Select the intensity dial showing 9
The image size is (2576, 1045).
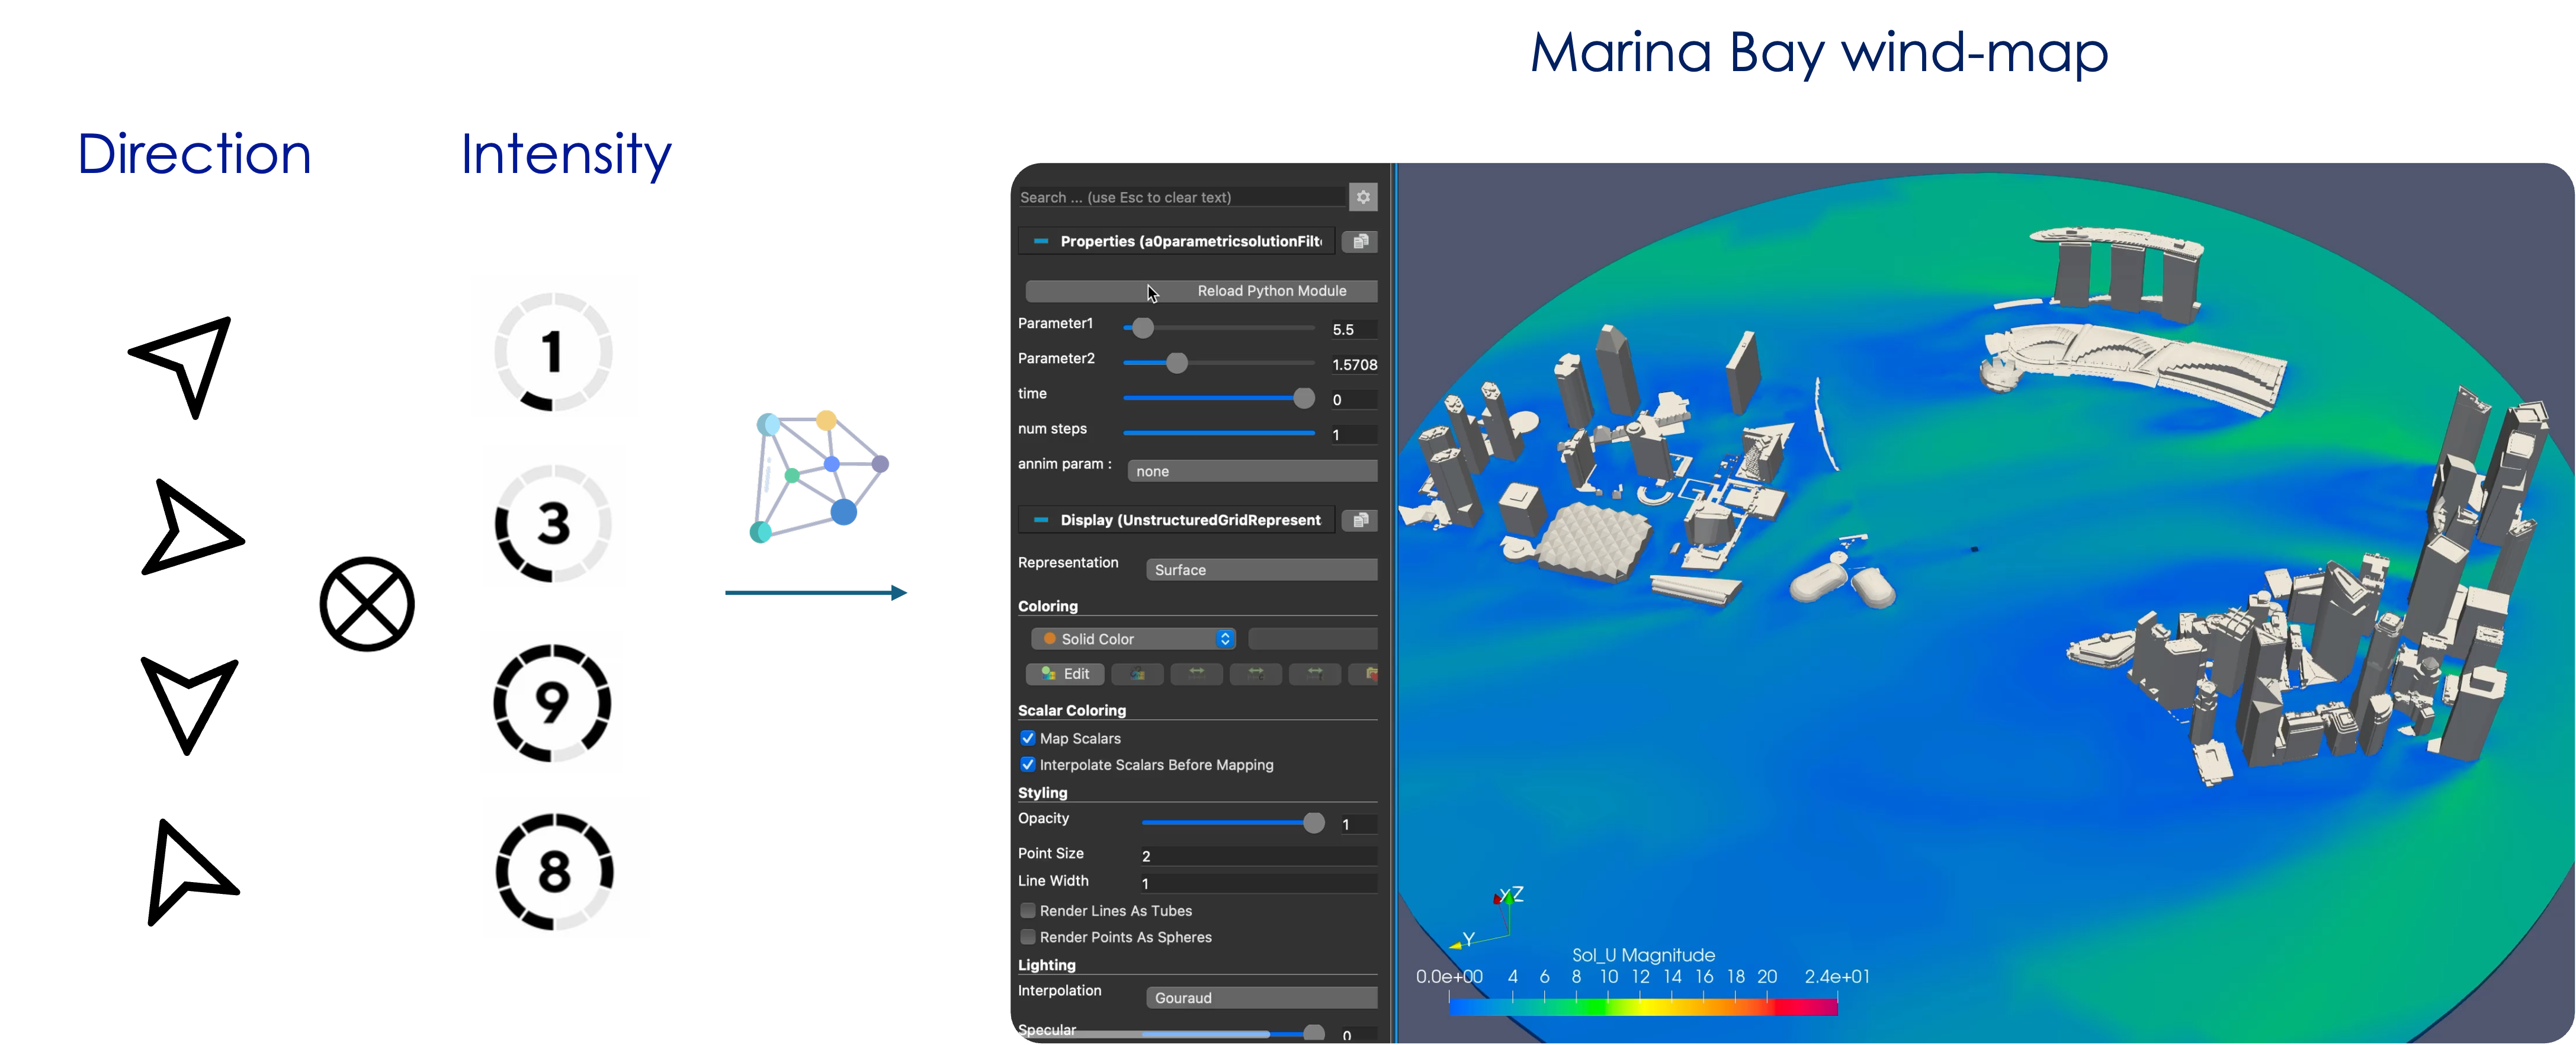(x=552, y=702)
